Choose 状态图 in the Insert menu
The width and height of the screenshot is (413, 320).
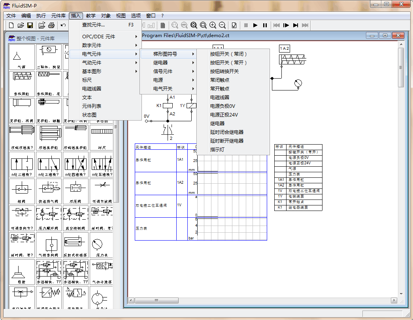[x=105, y=115]
